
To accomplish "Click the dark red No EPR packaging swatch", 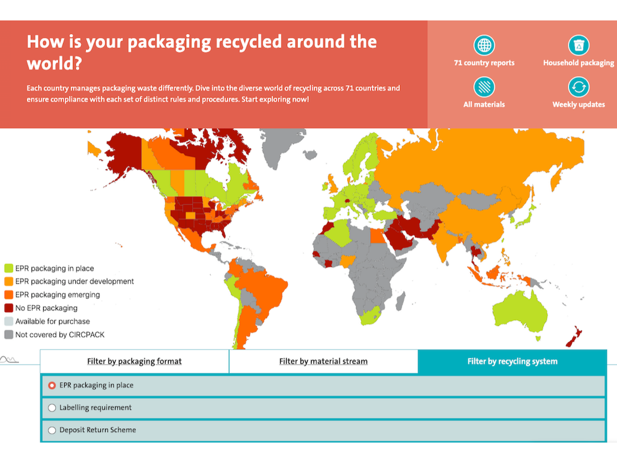I will [9, 308].
